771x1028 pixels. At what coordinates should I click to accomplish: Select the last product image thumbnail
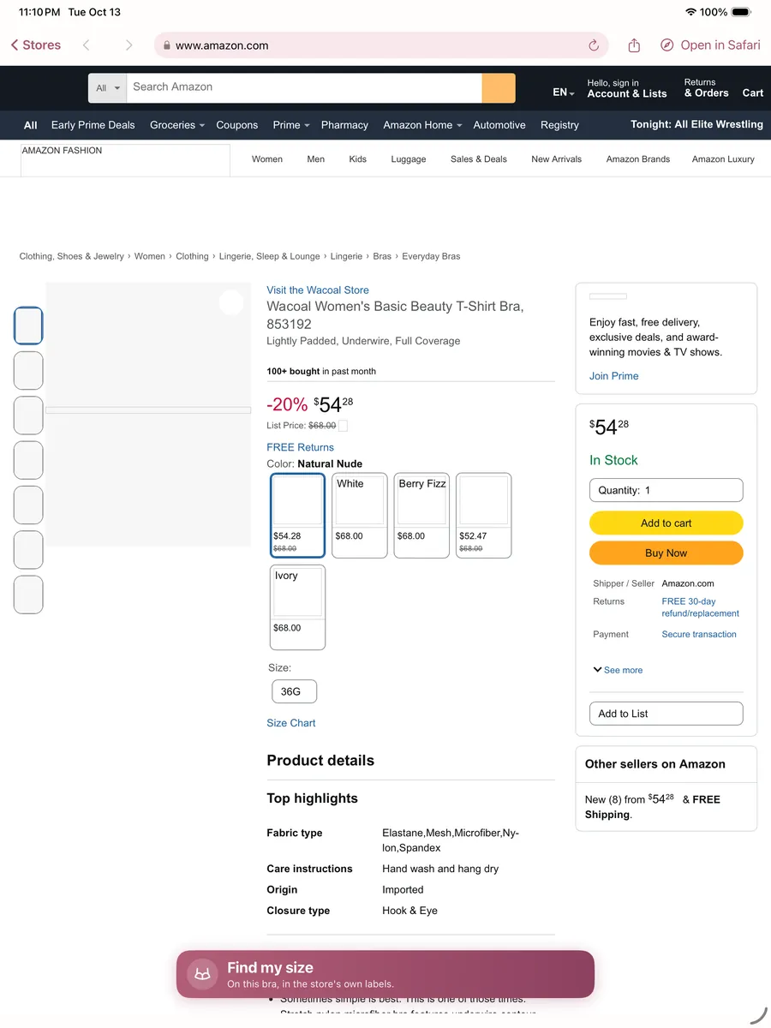[28, 595]
